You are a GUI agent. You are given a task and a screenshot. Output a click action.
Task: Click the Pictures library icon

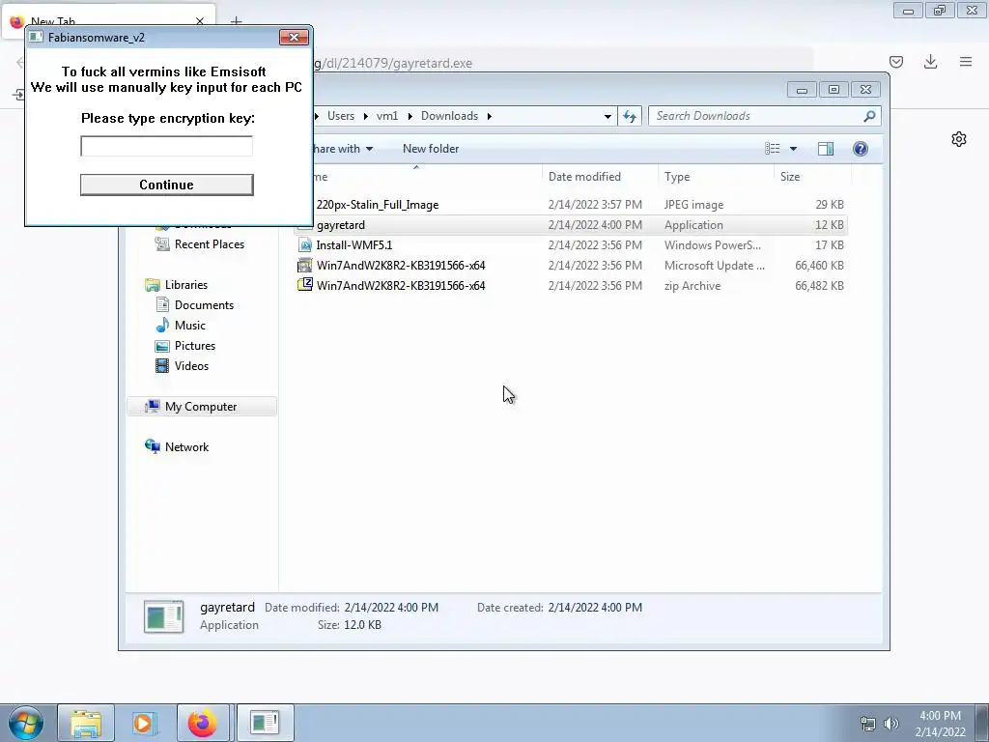162,346
